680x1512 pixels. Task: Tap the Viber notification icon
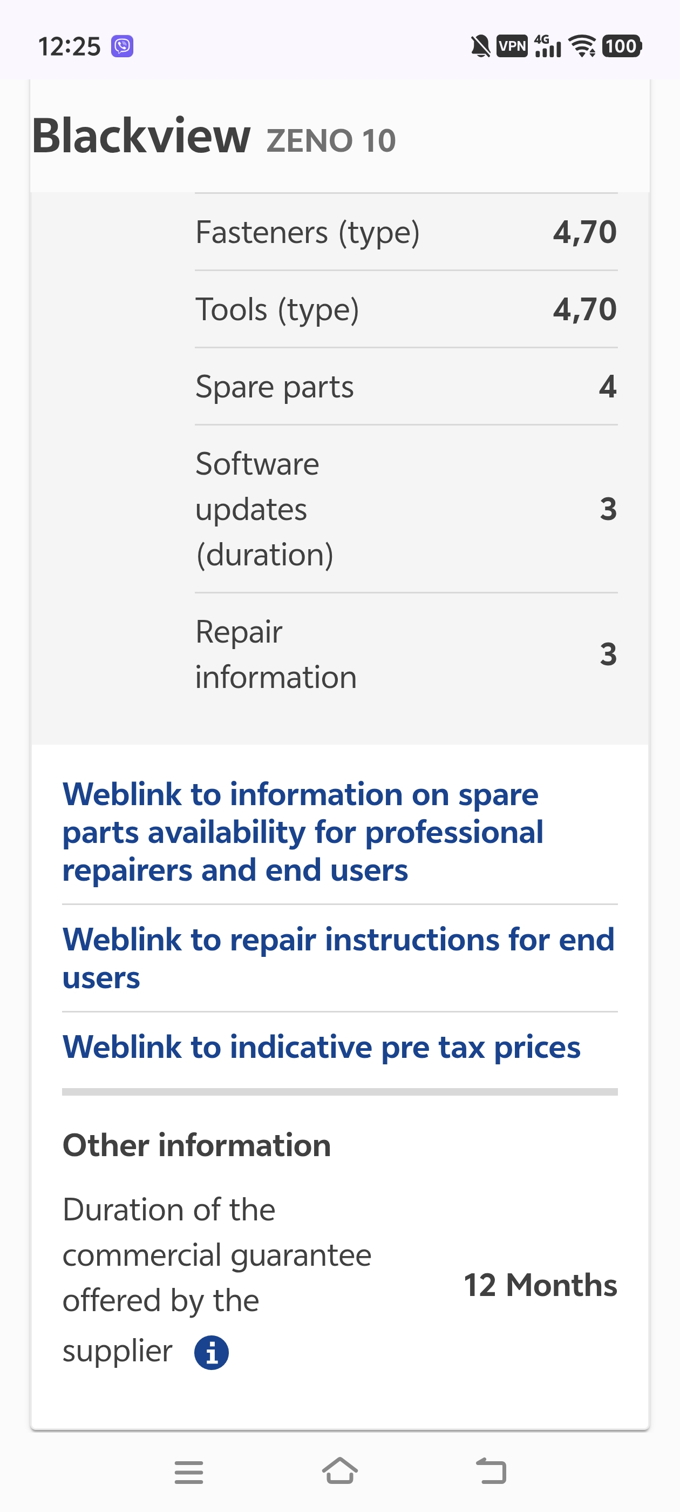tap(122, 46)
